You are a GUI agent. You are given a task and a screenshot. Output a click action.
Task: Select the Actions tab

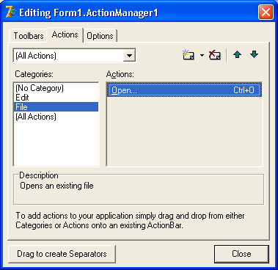pos(65,34)
